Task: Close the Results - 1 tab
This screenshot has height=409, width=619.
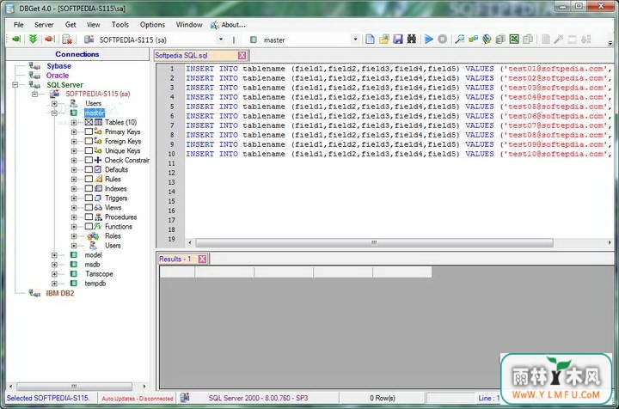Action: click(x=202, y=259)
